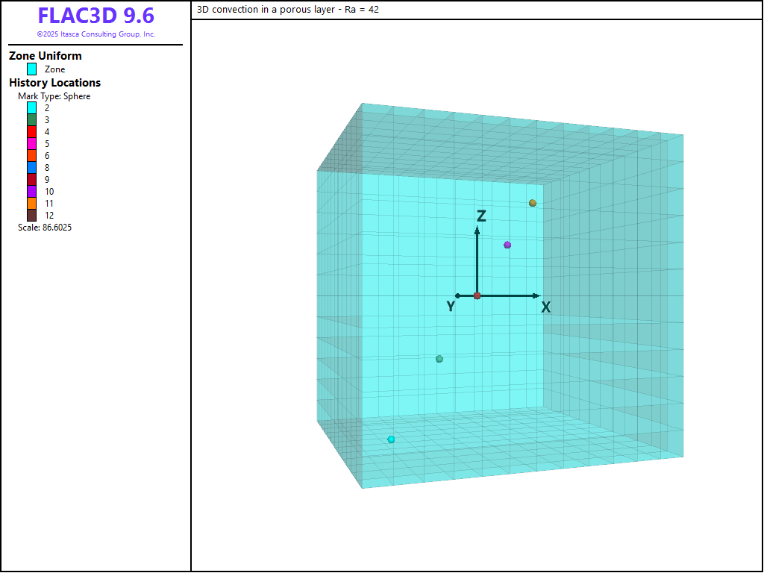Click the Z axis label
Image resolution: width=764 pixels, height=573 pixels.
[481, 216]
